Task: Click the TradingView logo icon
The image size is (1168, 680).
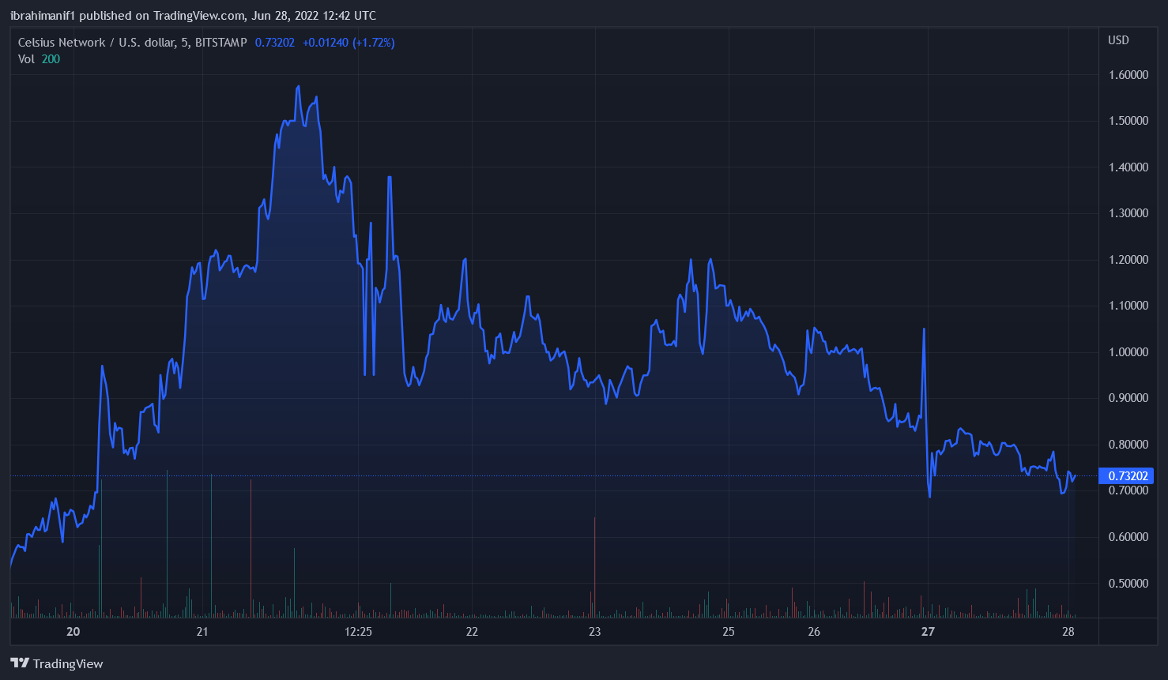Action: [x=19, y=663]
